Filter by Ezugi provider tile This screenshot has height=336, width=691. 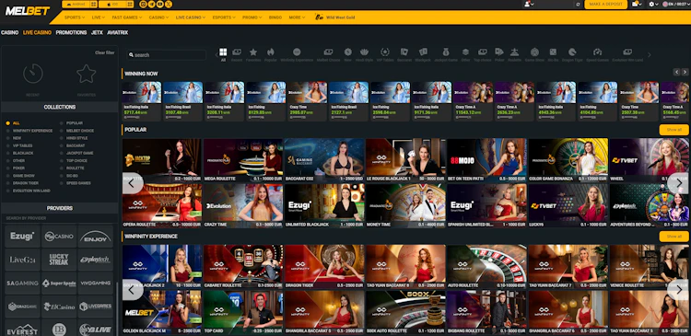[x=22, y=237]
